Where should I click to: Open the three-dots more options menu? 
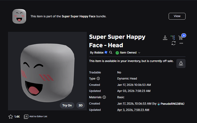click(x=181, y=43)
